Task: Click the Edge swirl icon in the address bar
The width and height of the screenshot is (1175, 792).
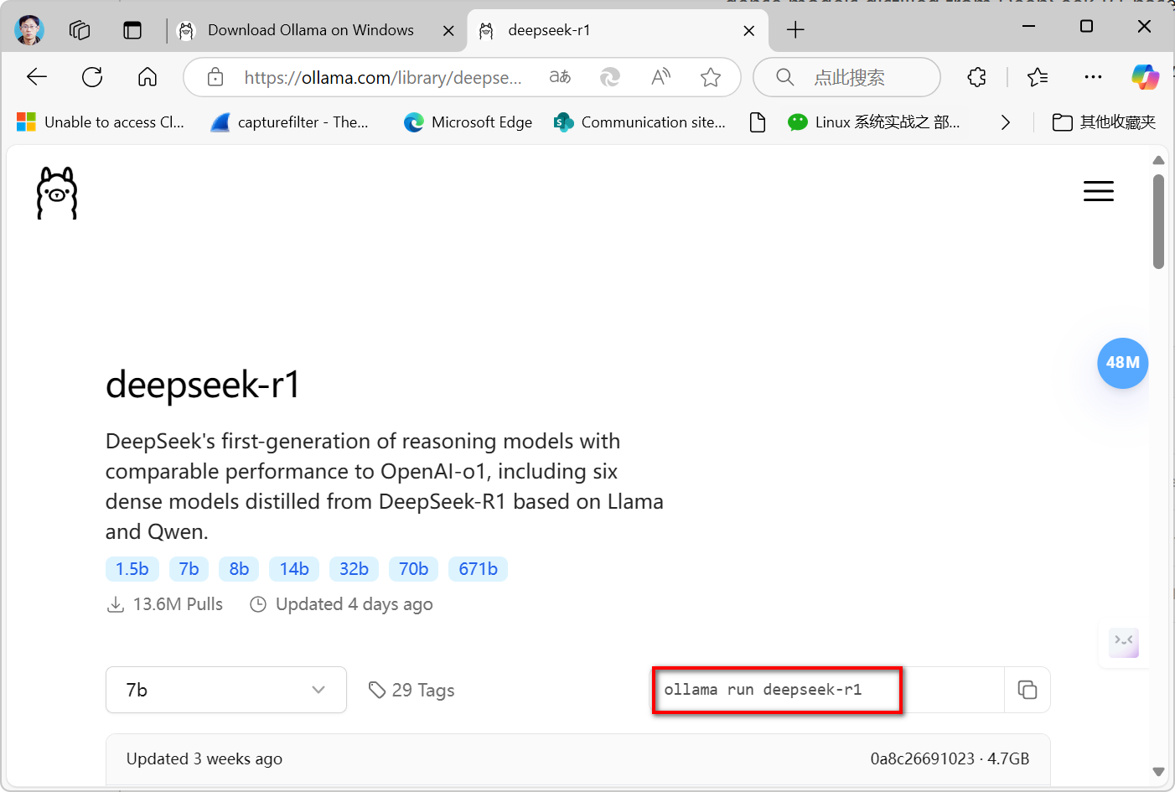Action: tap(610, 77)
